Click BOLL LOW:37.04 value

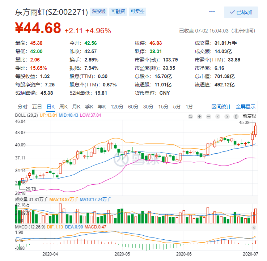click(90, 115)
